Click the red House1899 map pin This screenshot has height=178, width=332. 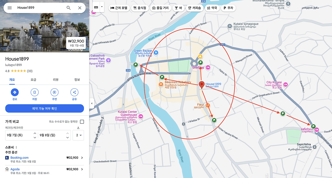tap(202, 85)
